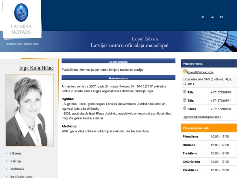Click Piektdiena hours 10:00 - 16:00
Screen dimensions: 237x178
coord(220,170)
